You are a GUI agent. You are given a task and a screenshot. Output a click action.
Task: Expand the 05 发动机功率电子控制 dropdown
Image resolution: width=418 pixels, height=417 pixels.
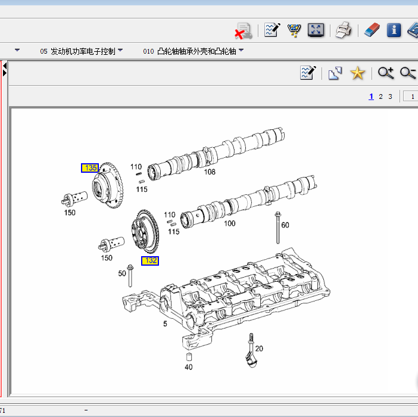(x=120, y=50)
